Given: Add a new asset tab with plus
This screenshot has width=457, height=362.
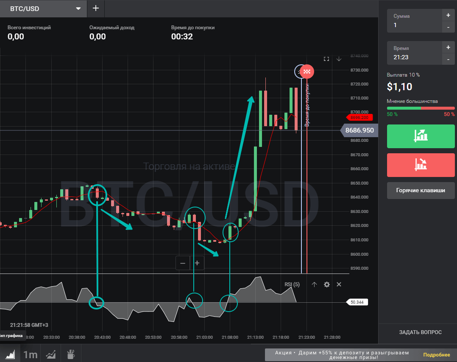Looking at the screenshot, I should pyautogui.click(x=95, y=8).
